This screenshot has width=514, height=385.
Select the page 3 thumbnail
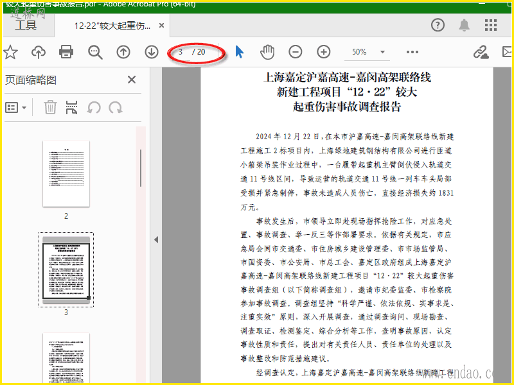66,269
